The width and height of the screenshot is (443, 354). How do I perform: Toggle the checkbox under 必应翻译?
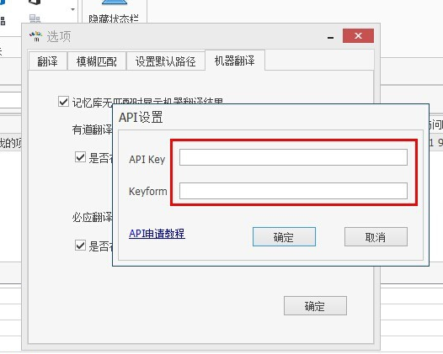(x=80, y=246)
